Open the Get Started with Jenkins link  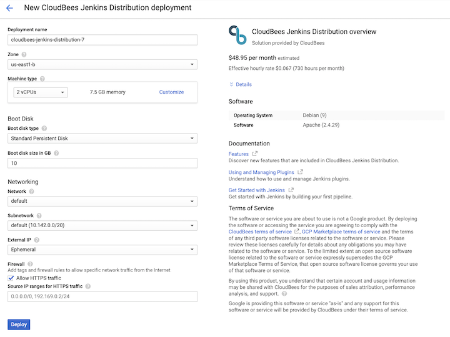tap(257, 190)
